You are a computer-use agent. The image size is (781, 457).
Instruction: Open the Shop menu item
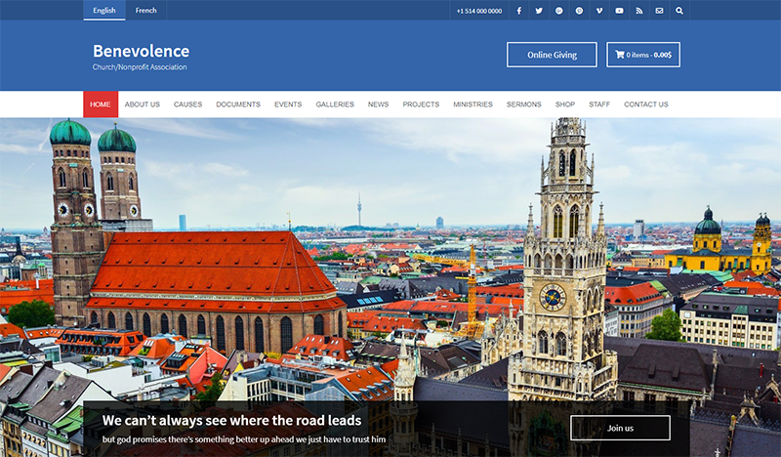(x=565, y=104)
